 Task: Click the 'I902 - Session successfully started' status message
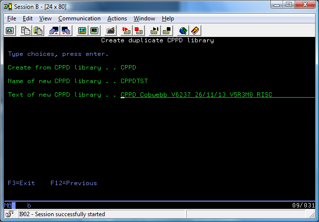coord(62,214)
